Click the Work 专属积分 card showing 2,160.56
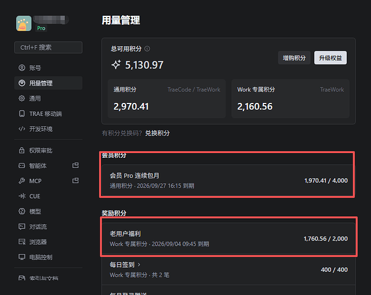371x295 pixels. coord(290,99)
